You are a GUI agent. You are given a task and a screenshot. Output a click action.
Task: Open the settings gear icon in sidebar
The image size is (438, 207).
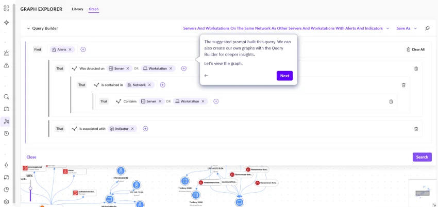point(6,202)
